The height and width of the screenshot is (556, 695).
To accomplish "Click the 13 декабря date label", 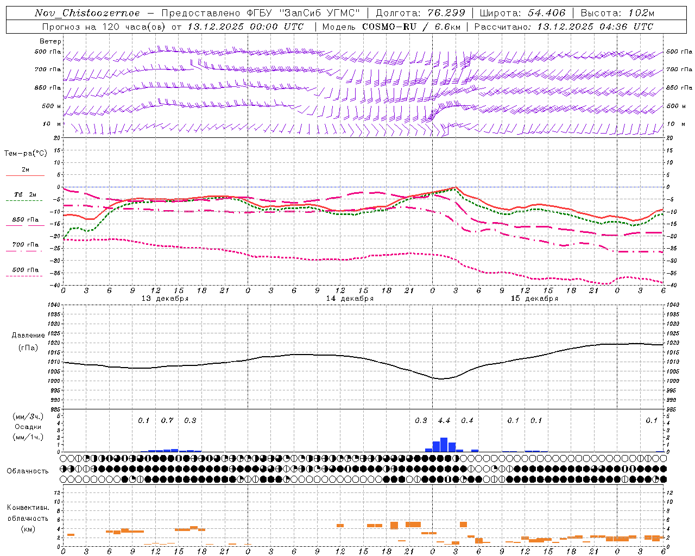I will click(165, 299).
